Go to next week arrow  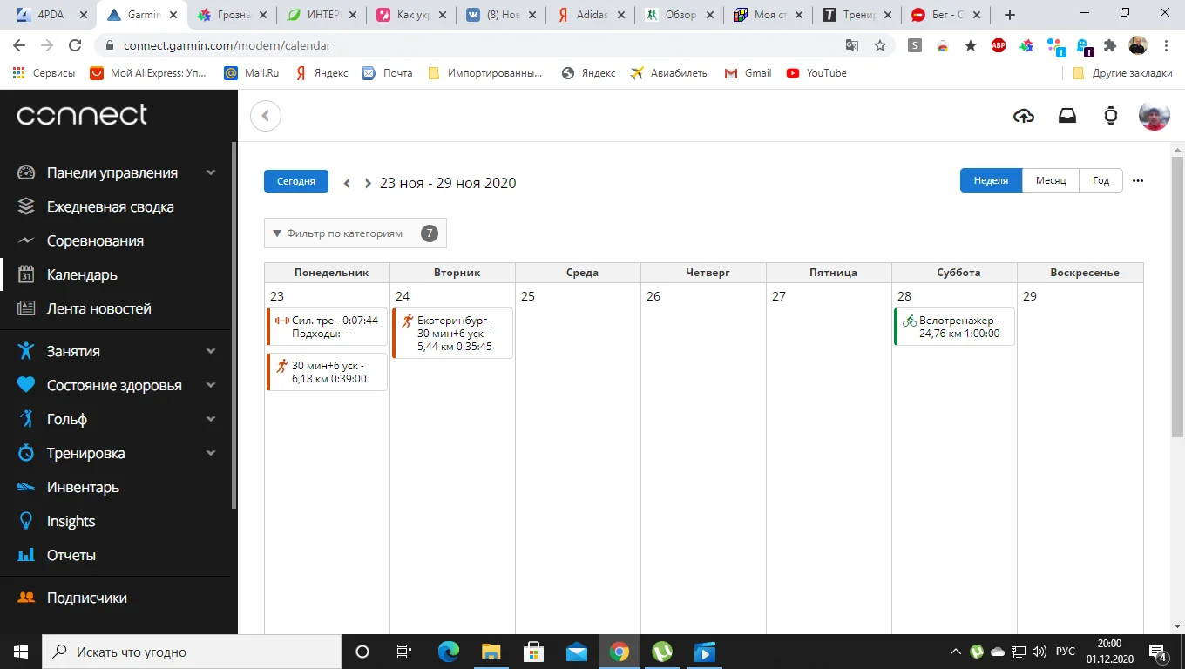(x=368, y=183)
